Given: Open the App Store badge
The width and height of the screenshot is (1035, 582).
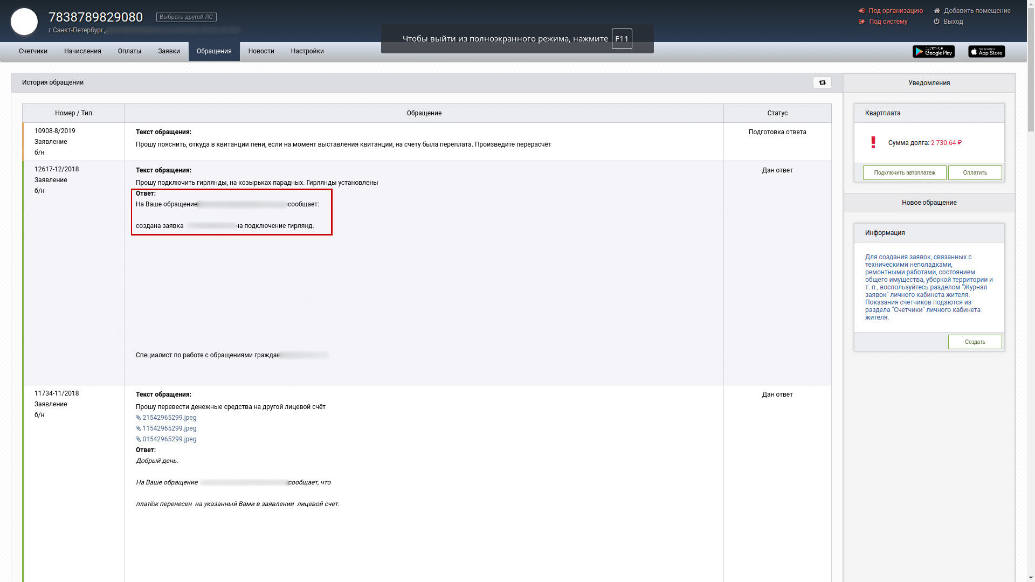Looking at the screenshot, I should coord(986,51).
